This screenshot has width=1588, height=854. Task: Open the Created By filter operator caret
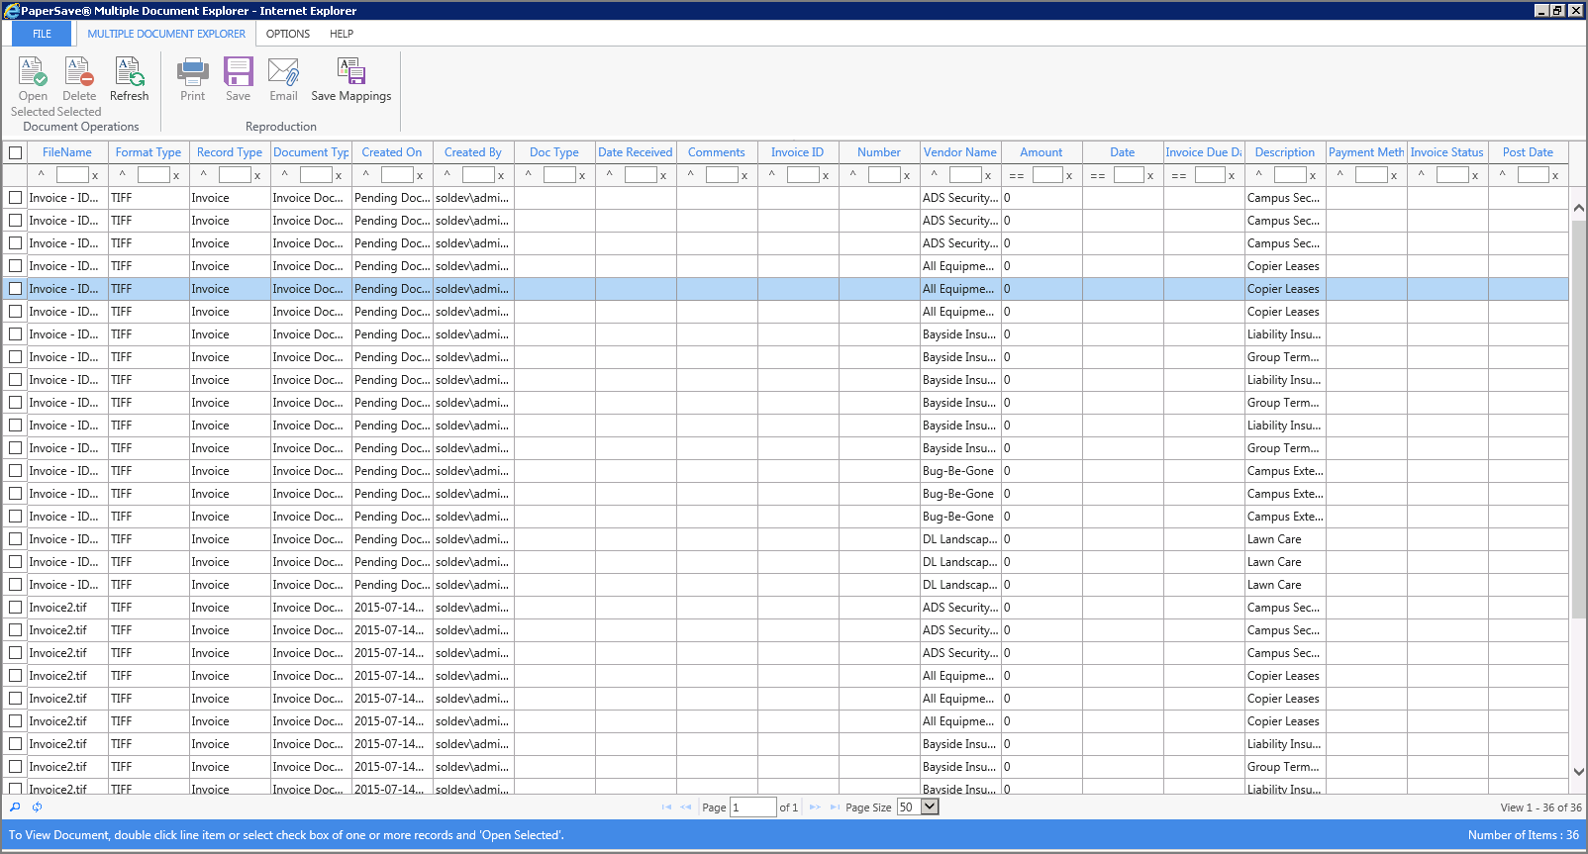coord(447,174)
